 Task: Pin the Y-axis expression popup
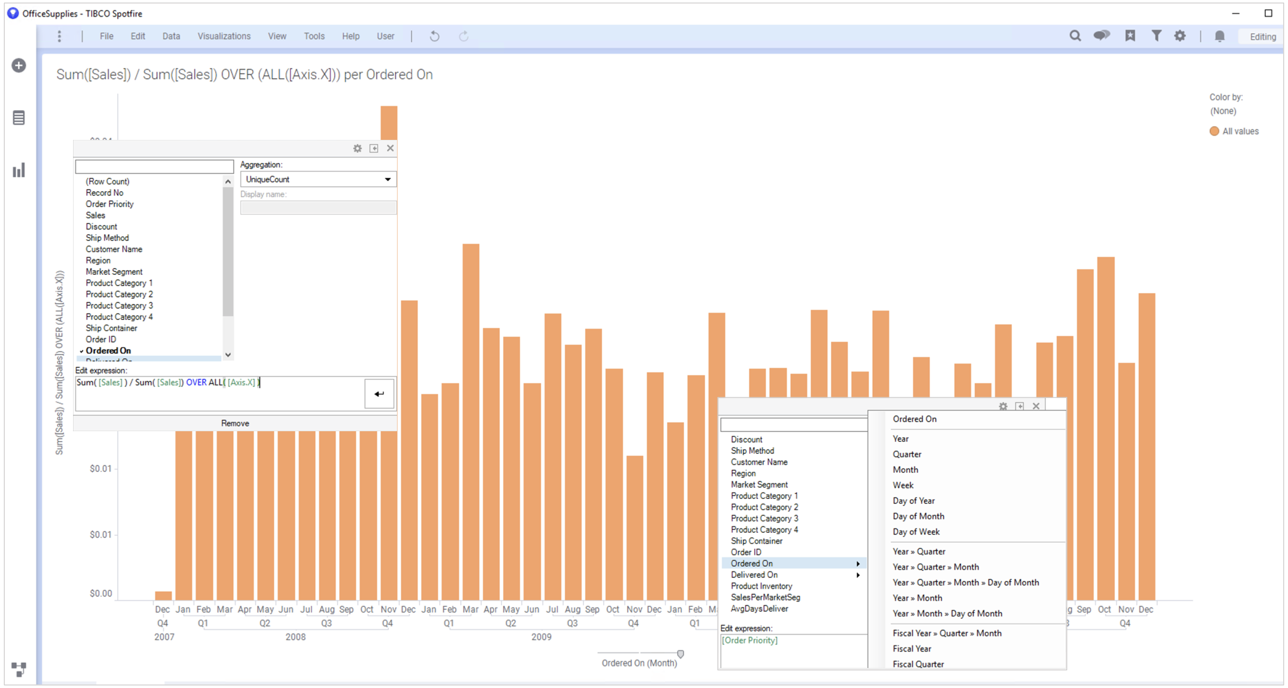click(x=374, y=148)
